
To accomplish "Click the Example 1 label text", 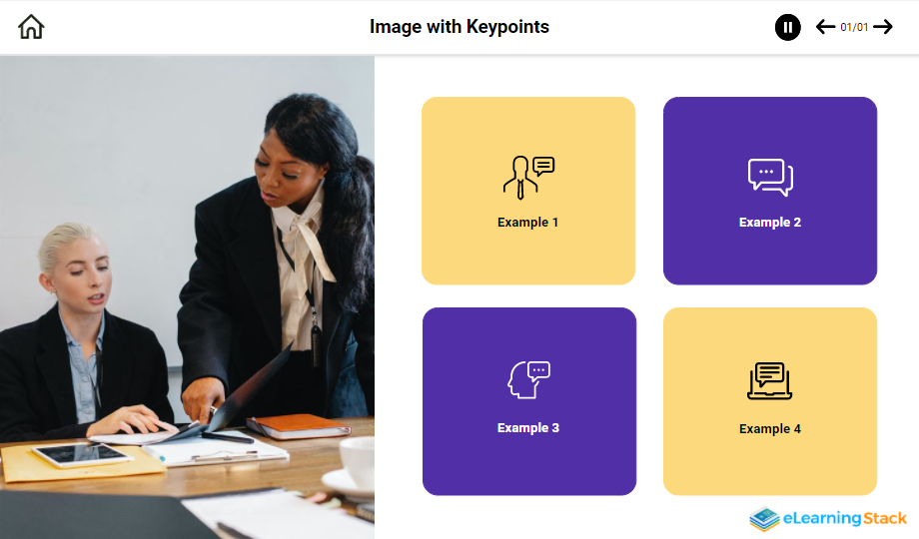I will 528,223.
